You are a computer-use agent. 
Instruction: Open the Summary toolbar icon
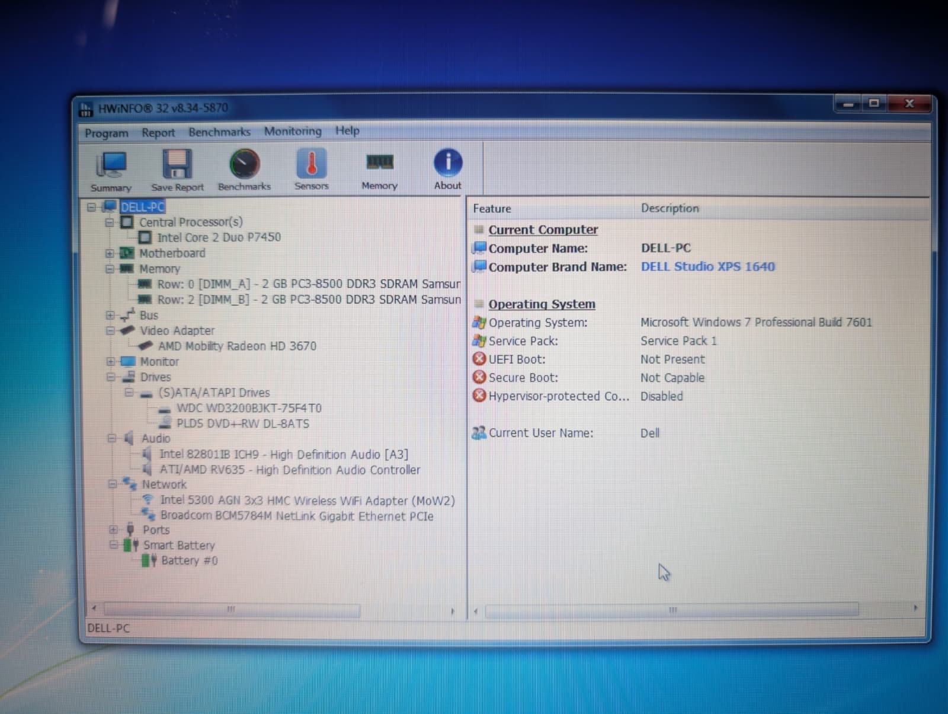pos(111,171)
